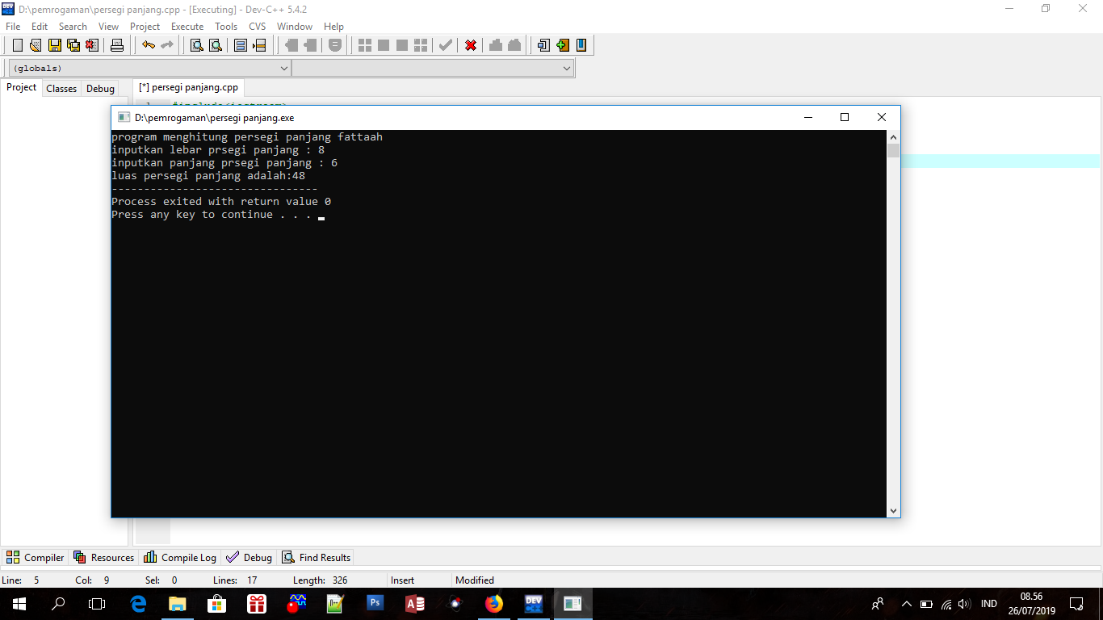
Task: Show hidden system tray icons chevron
Action: [x=906, y=604]
